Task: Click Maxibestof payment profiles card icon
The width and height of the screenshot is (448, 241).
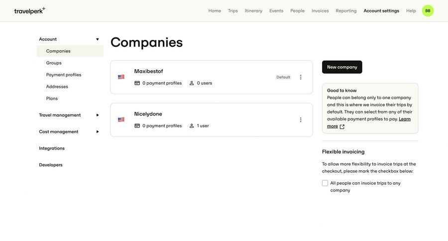Action: click(137, 83)
